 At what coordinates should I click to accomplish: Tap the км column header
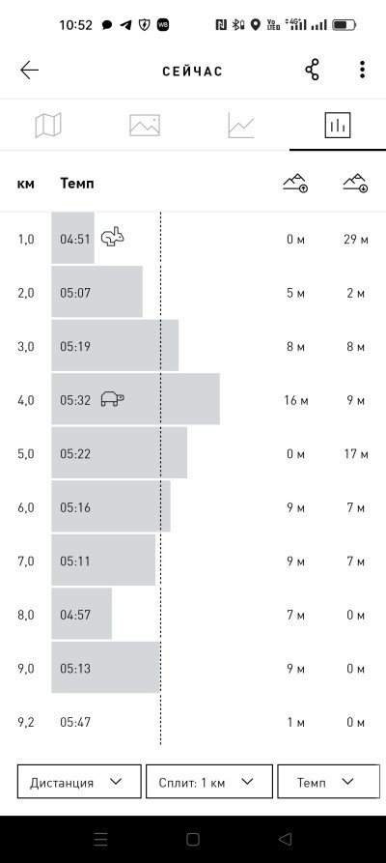click(26, 184)
